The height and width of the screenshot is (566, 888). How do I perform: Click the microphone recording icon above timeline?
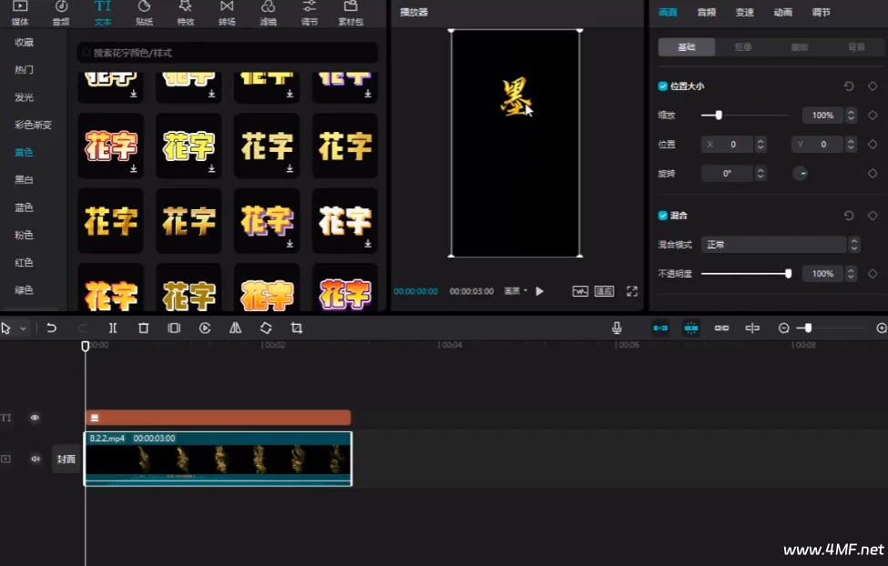(x=617, y=328)
